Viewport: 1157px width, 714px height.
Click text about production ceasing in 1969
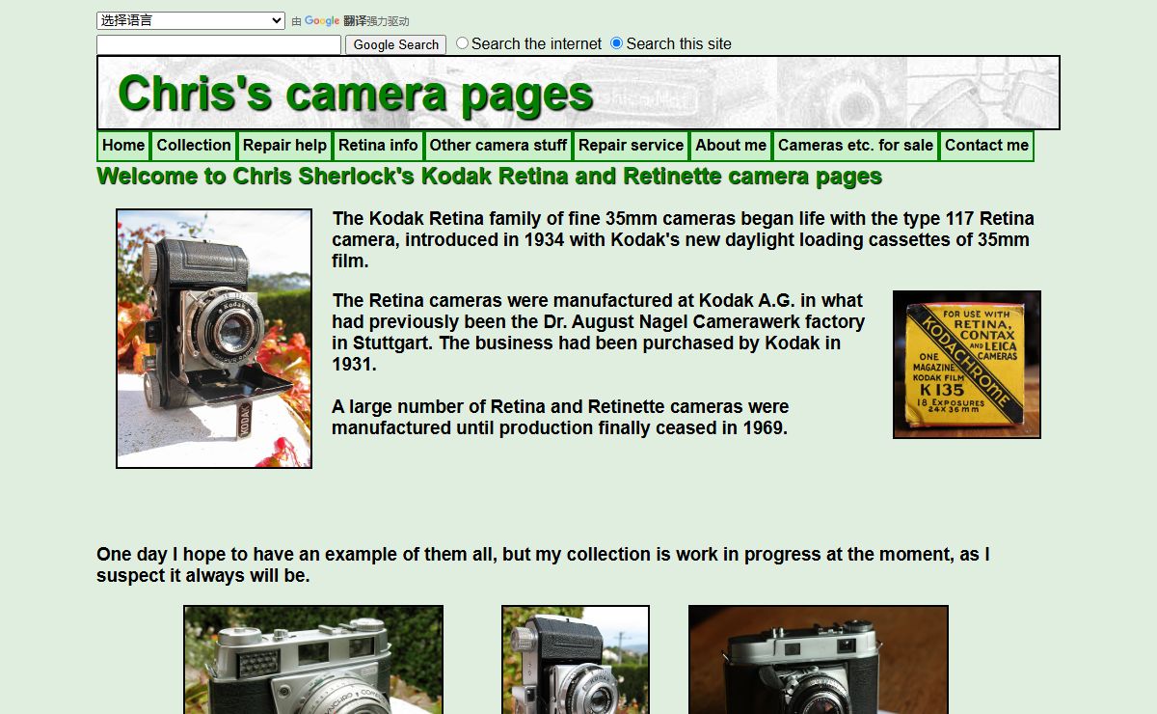pos(560,417)
